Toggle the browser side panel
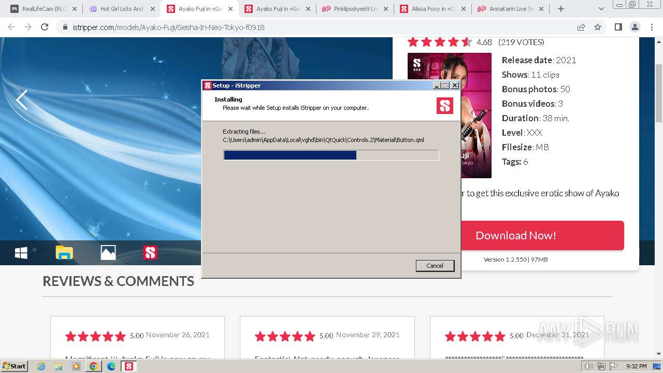The width and height of the screenshot is (663, 373). coord(618,27)
